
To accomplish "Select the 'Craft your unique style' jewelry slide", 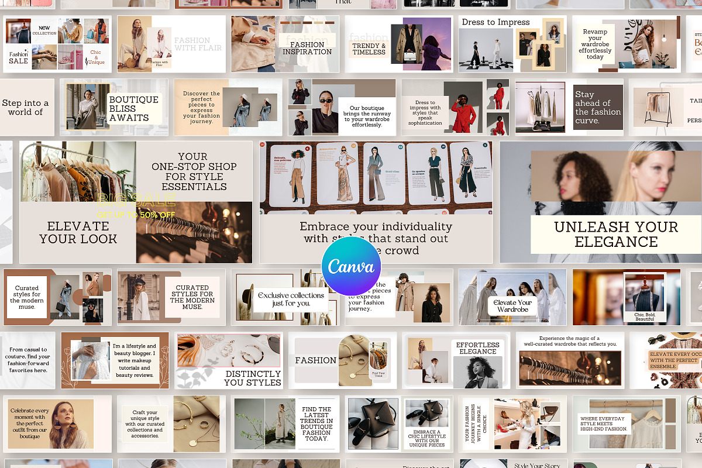I will point(171,424).
